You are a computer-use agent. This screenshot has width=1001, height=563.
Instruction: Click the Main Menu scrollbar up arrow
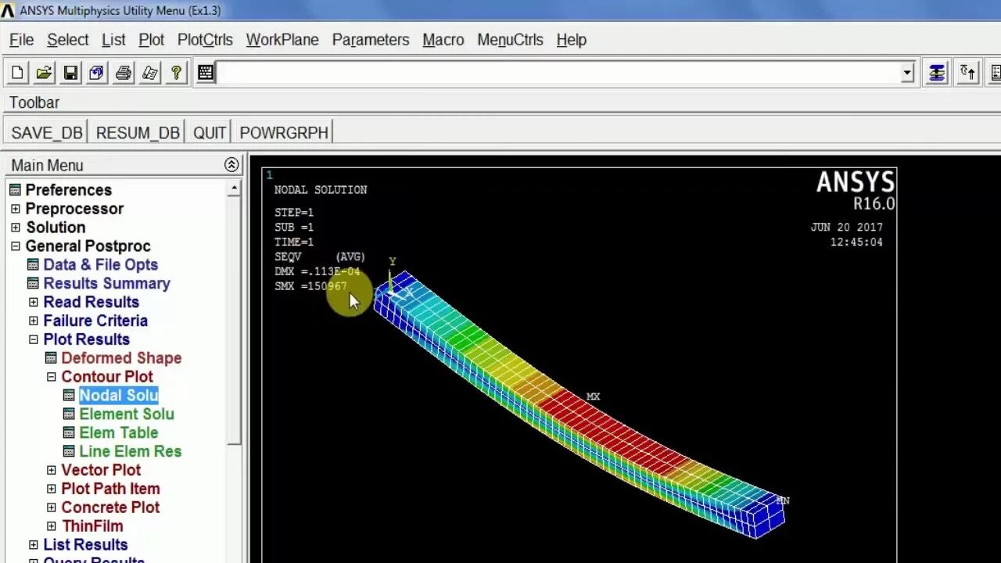[234, 188]
